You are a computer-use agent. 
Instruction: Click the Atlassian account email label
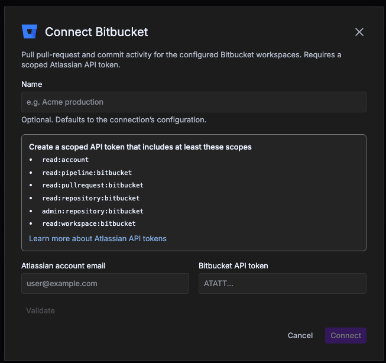63,265
